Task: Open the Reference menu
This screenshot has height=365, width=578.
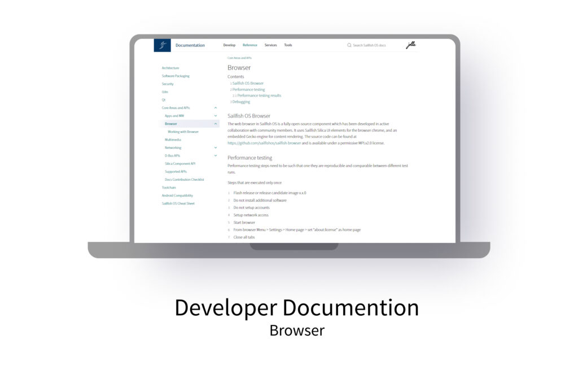Action: point(249,45)
